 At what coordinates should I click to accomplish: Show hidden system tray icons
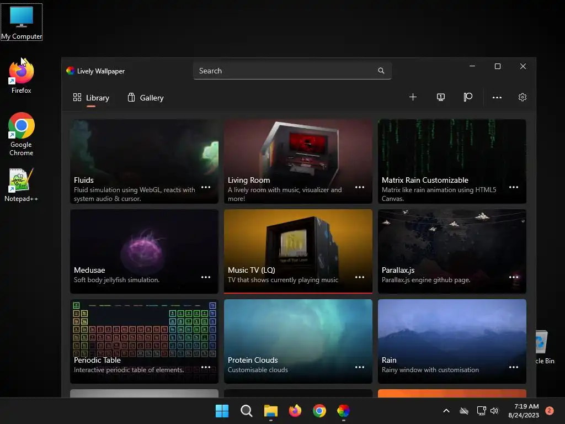446,411
